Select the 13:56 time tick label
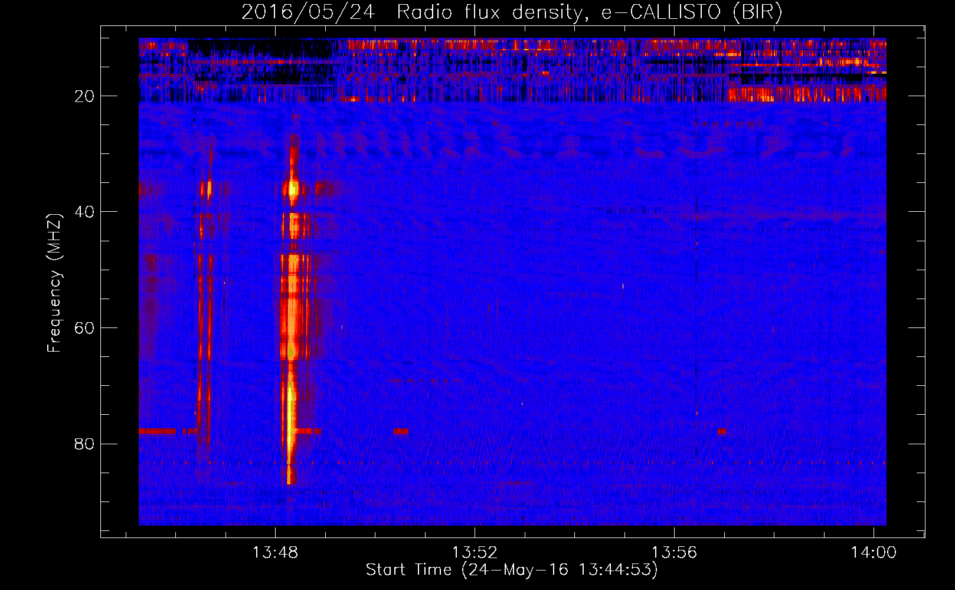 674,553
